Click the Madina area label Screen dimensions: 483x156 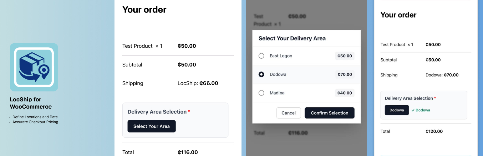point(277,93)
